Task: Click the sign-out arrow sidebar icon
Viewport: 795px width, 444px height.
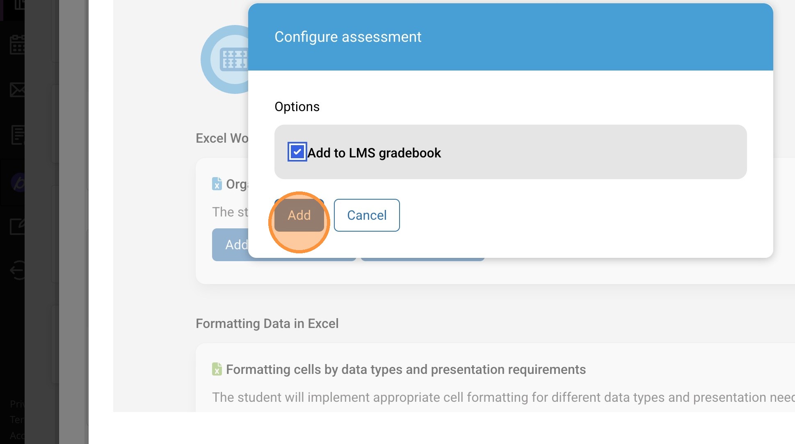Action: (x=18, y=270)
